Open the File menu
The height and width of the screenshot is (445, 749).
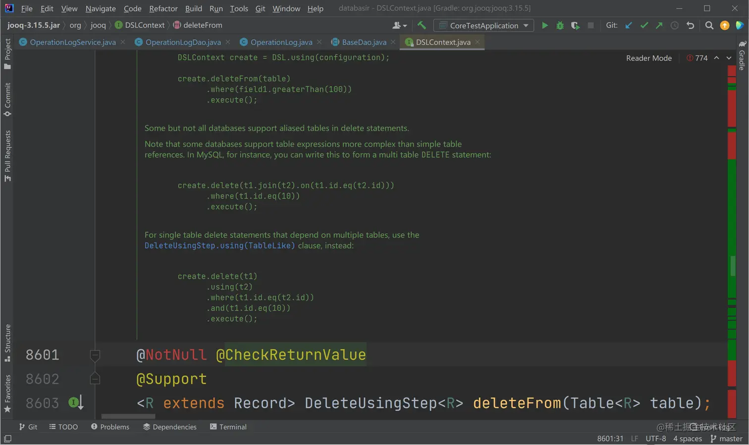point(27,8)
